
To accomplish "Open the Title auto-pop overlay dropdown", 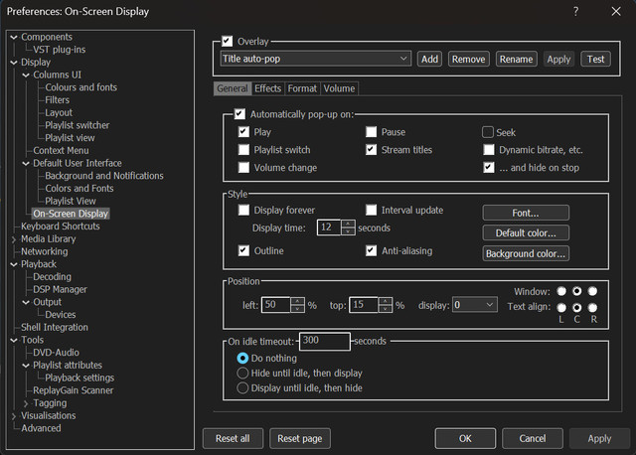I will 316,59.
